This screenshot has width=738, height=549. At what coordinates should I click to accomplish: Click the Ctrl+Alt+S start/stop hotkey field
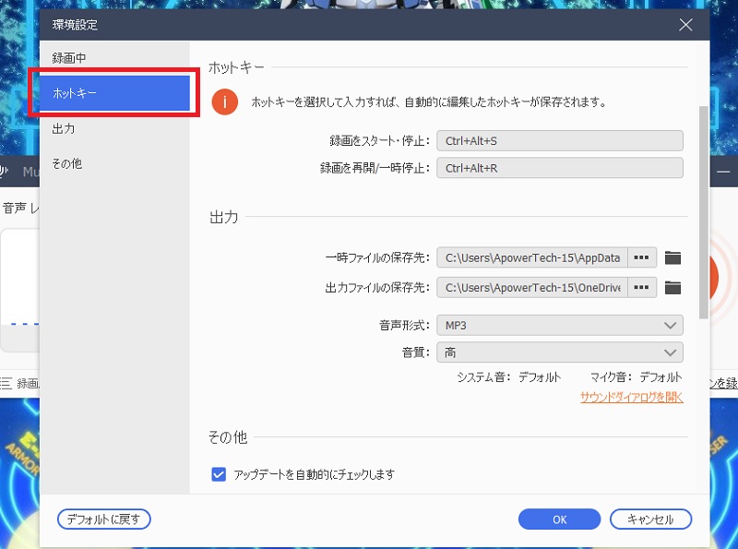[x=560, y=141]
